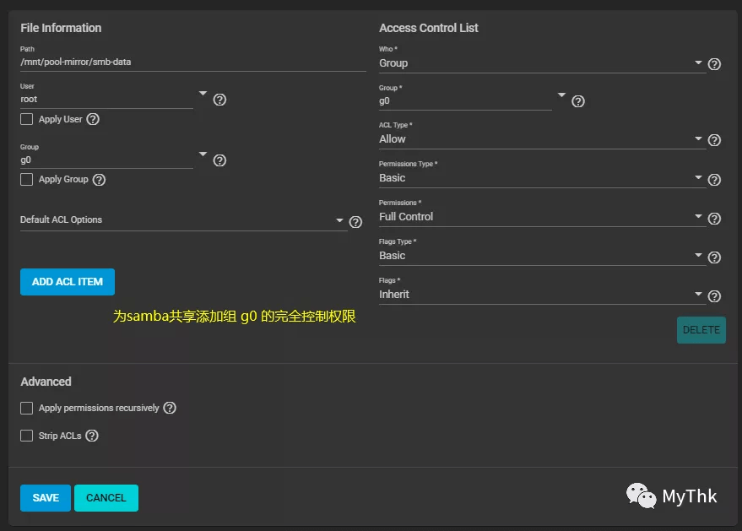Click the Path field /mnt/pool-mirror/smb-data
This screenshot has height=531, width=742.
pos(193,62)
